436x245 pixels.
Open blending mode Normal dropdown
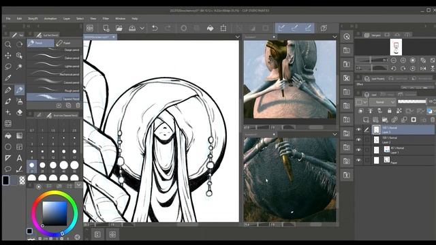382,102
